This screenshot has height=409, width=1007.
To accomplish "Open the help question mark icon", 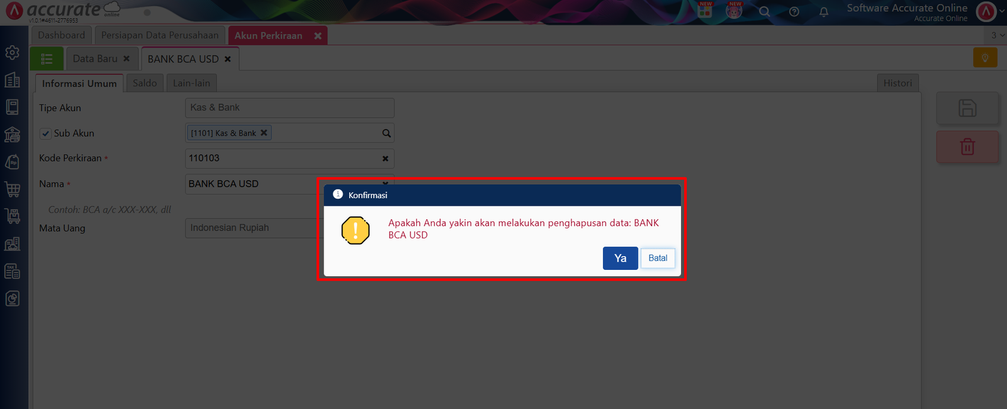I will 794,11.
